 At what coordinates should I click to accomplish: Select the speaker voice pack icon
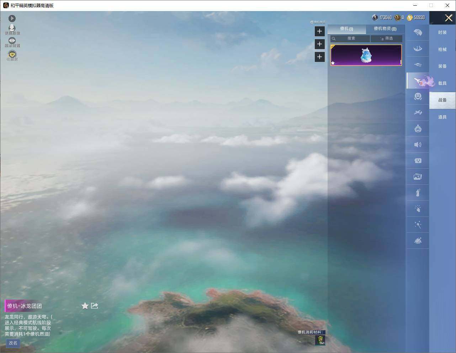coord(418,144)
